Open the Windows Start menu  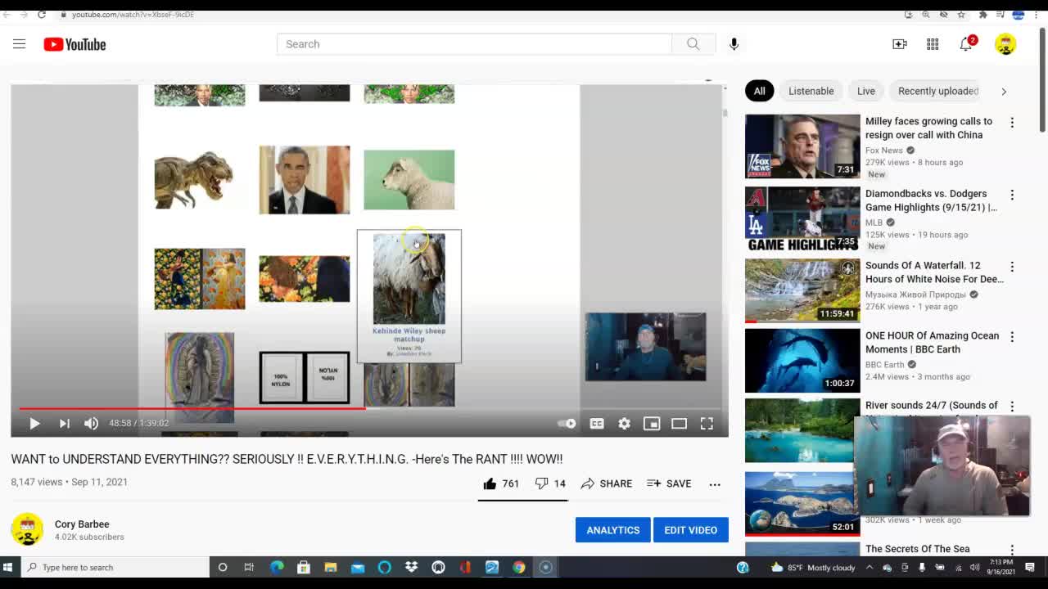coord(8,567)
